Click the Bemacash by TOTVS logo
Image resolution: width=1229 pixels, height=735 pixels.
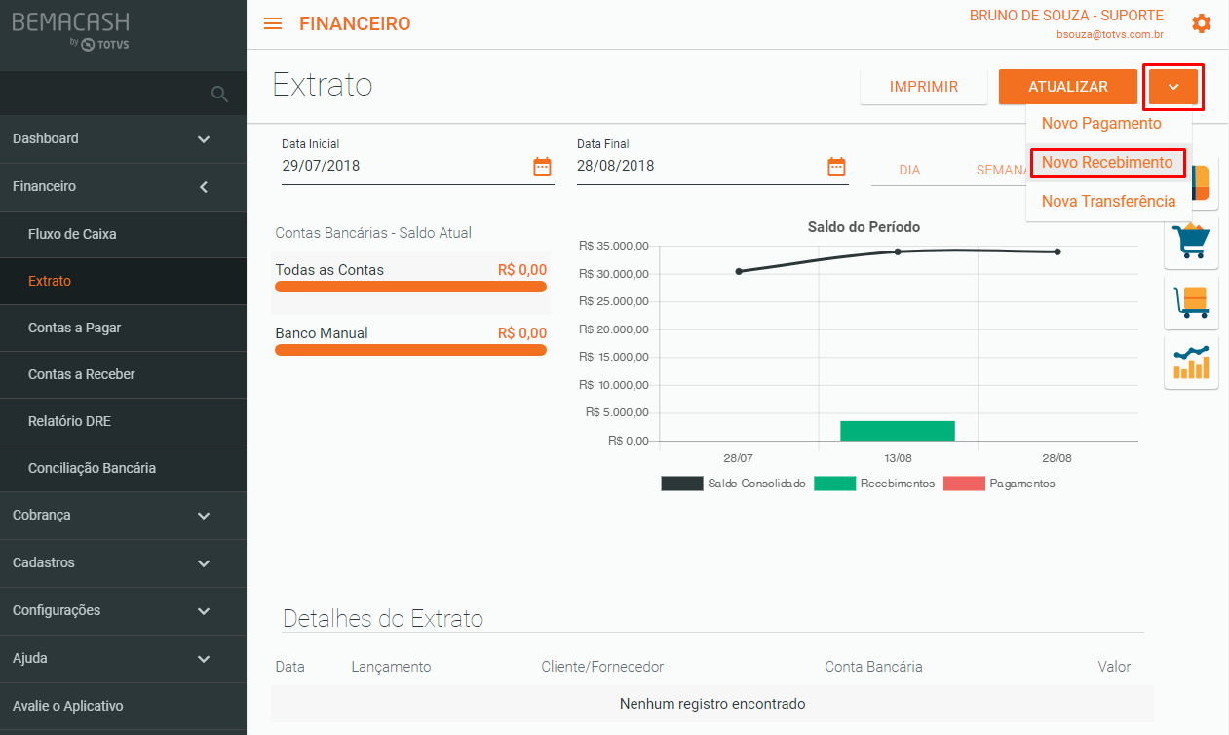pyautogui.click(x=70, y=30)
